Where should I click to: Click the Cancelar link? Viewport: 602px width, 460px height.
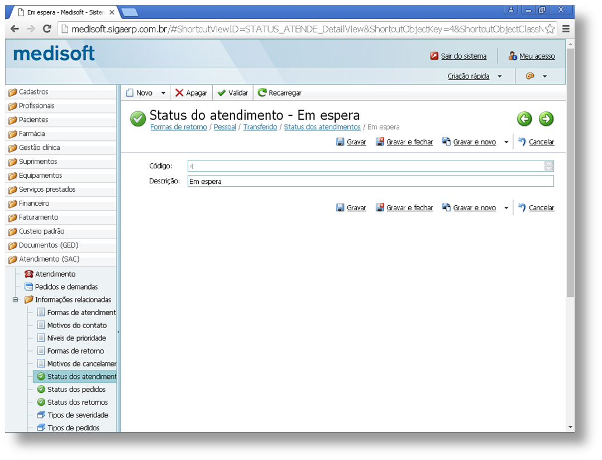point(540,141)
